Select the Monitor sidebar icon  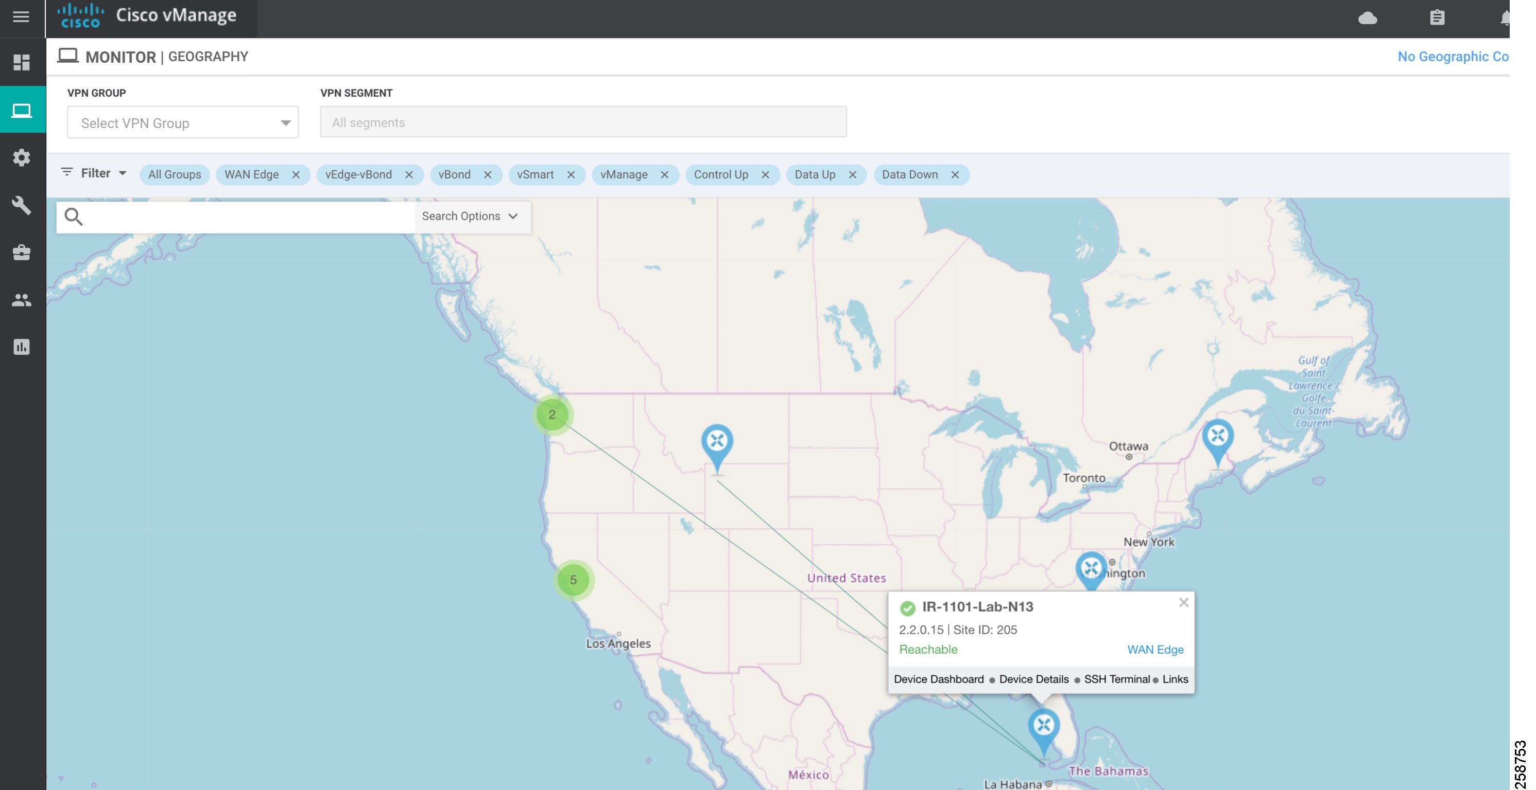(22, 110)
